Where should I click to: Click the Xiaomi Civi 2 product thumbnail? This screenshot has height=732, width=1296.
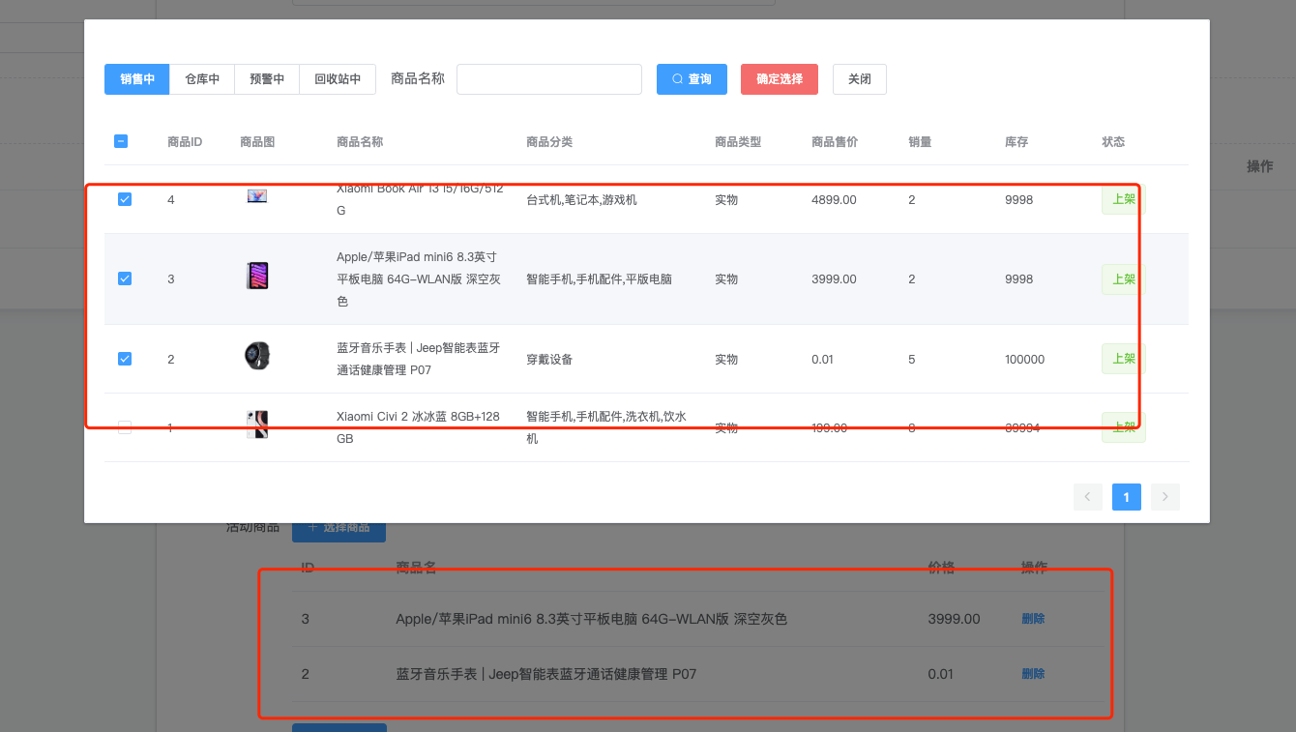(257, 425)
